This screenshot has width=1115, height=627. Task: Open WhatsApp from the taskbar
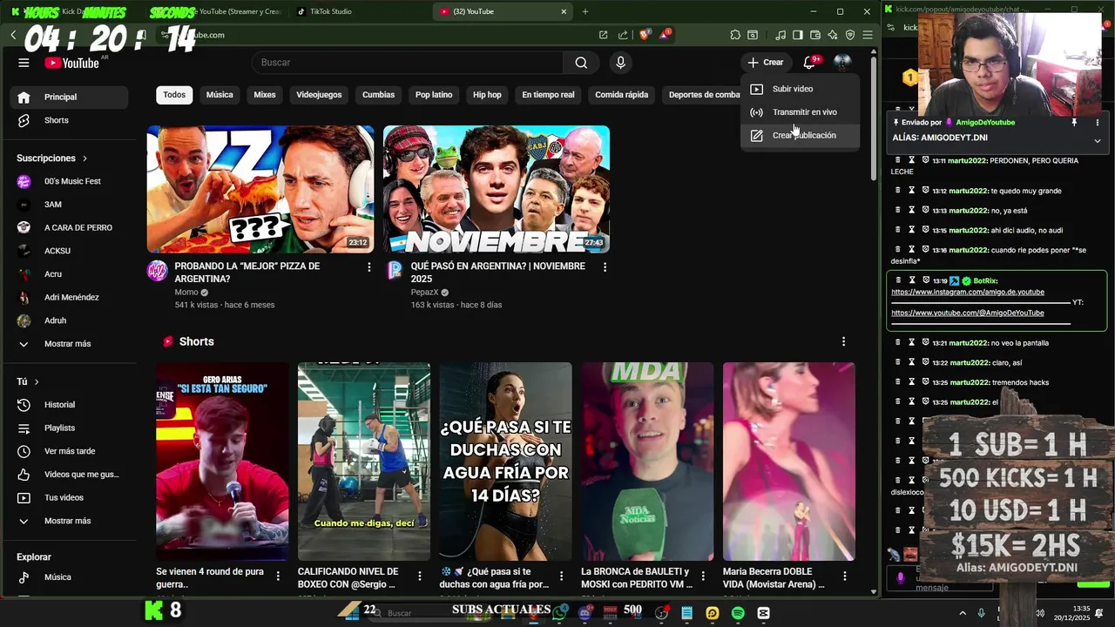click(558, 613)
